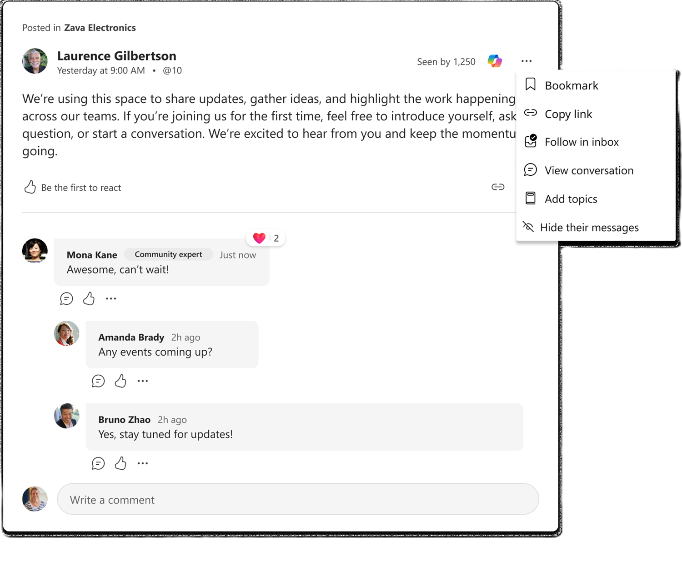Expand more options under Mona Kane's comment

tap(111, 298)
